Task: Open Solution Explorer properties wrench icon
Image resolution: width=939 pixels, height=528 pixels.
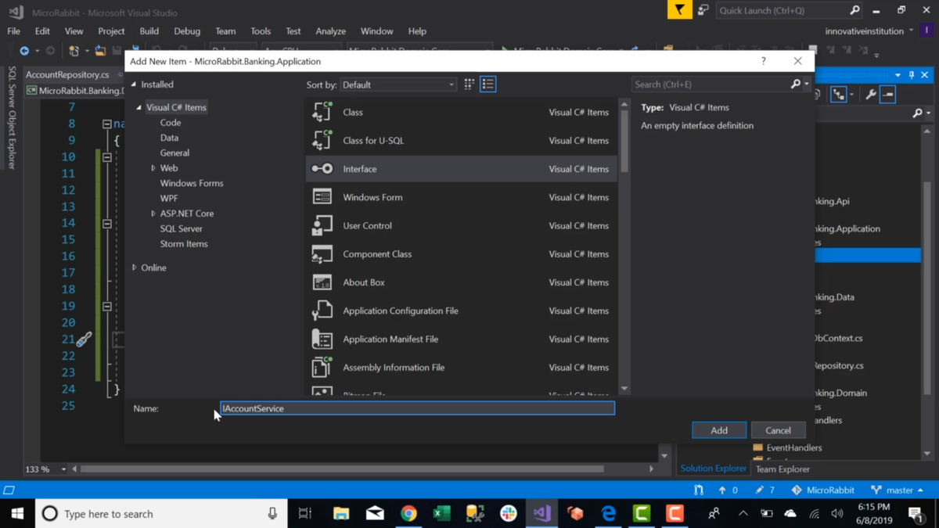Action: pos(870,95)
